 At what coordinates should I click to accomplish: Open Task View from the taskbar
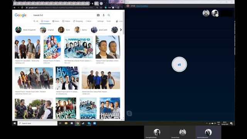[x=60, y=123]
